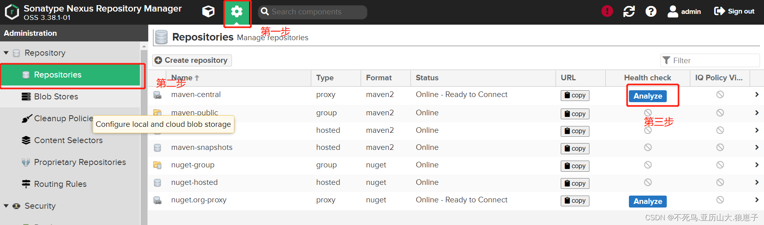Copy URL of nuget-hosted
Viewport: 764px width, 225px height.
point(575,183)
